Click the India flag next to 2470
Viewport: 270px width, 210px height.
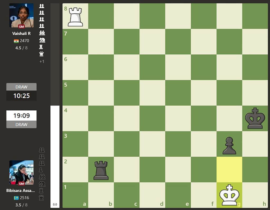16,41
